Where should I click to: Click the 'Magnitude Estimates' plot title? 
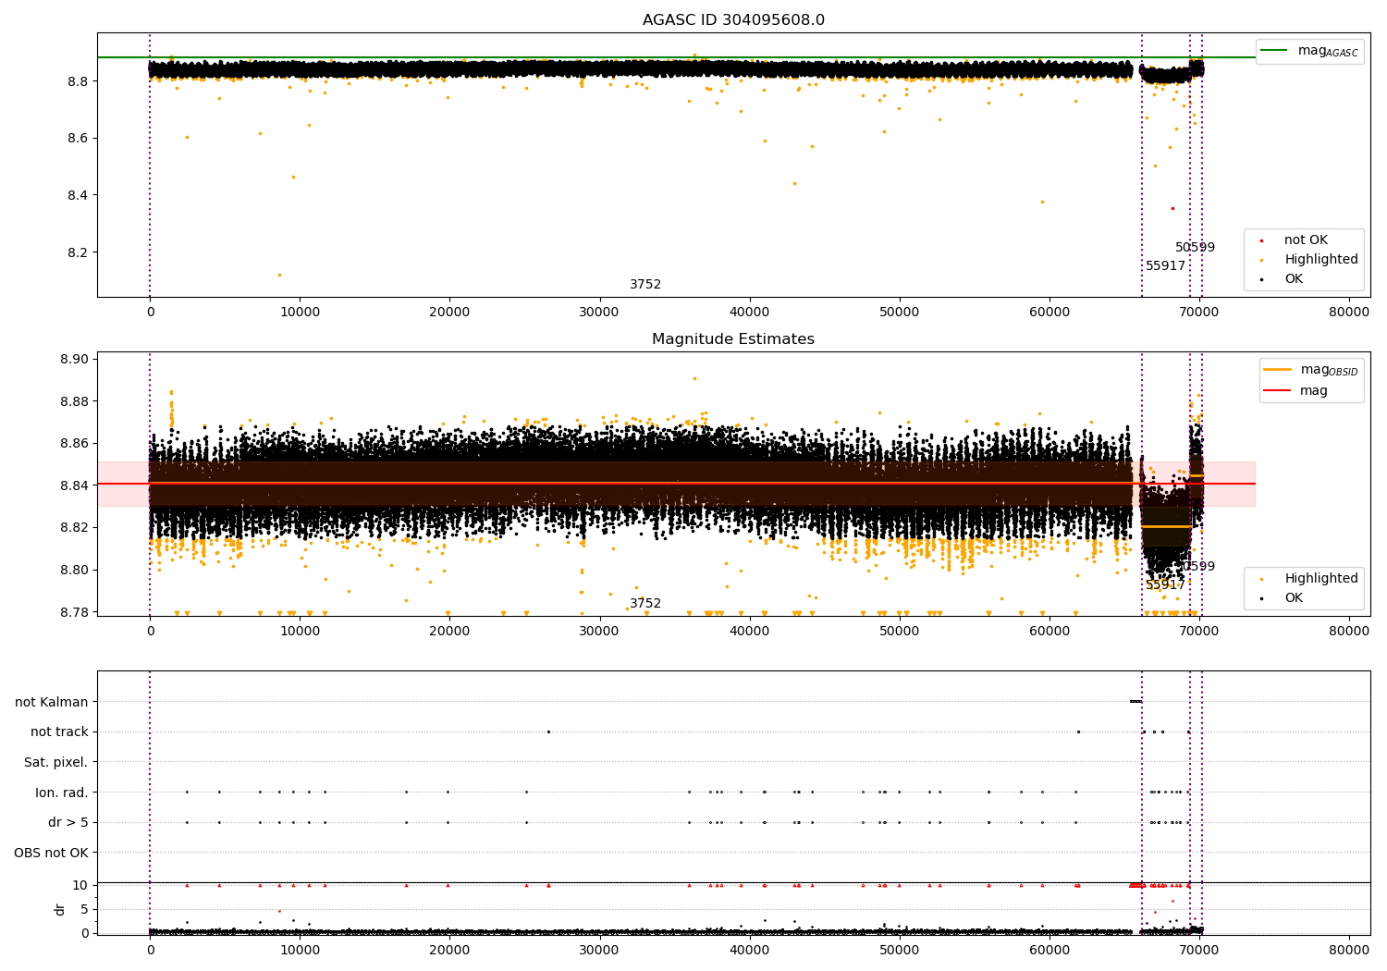pos(733,339)
